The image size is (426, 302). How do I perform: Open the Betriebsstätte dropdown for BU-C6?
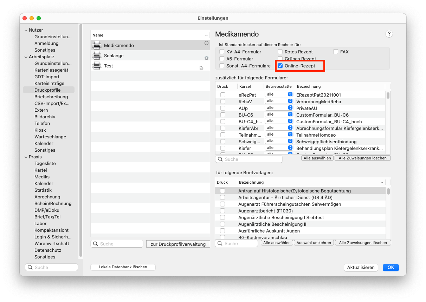pyautogui.click(x=279, y=114)
